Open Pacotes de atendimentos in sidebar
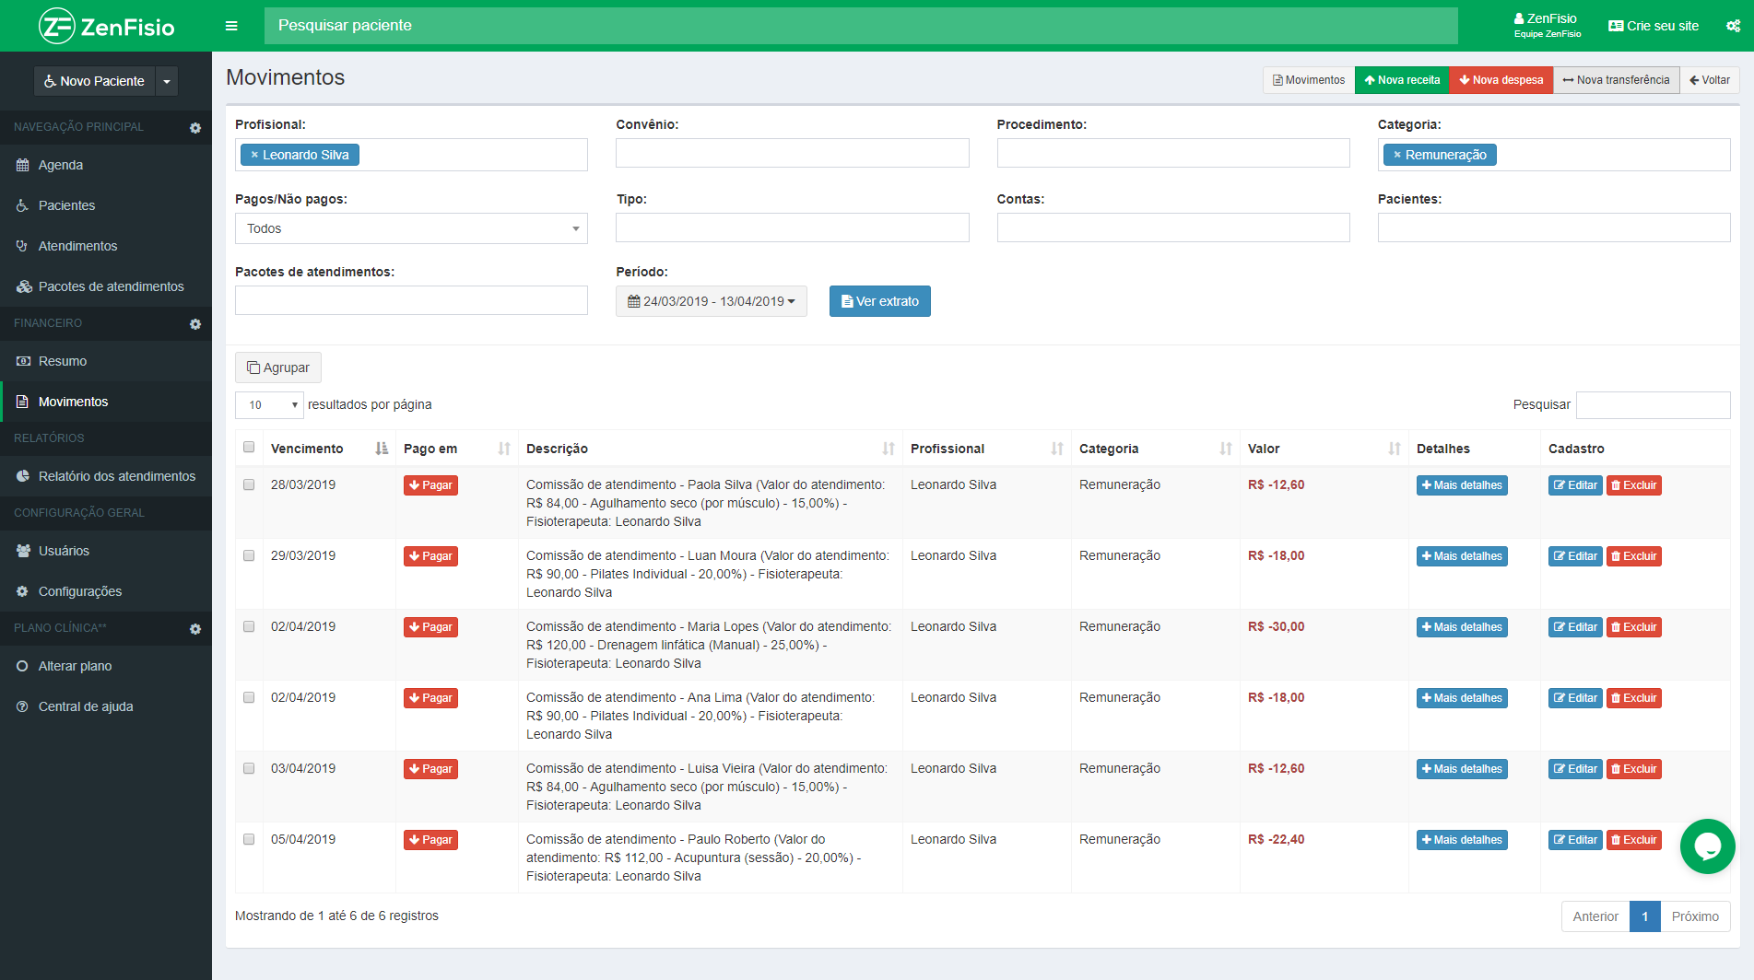Viewport: 1754px width, 980px height. coord(106,286)
